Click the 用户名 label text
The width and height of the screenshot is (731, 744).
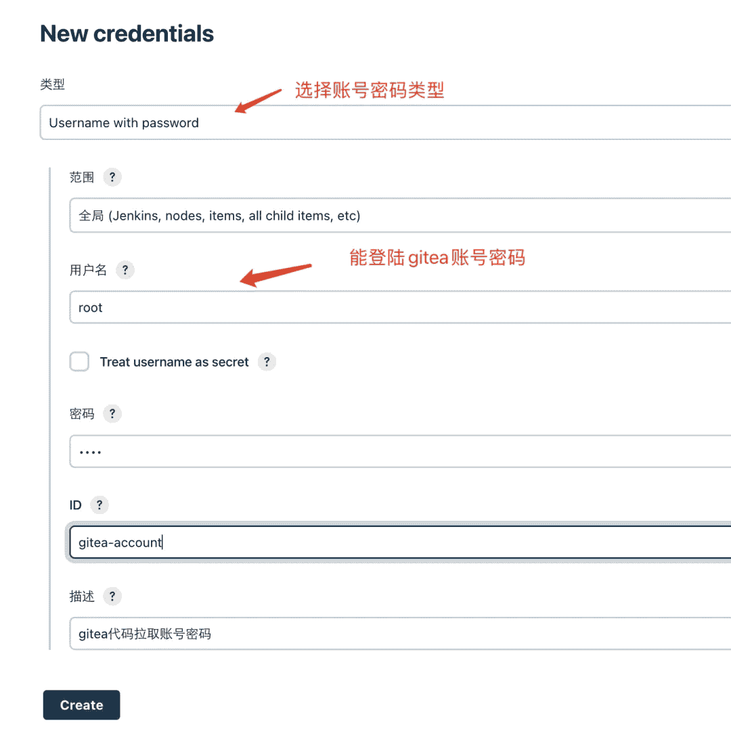click(x=88, y=271)
